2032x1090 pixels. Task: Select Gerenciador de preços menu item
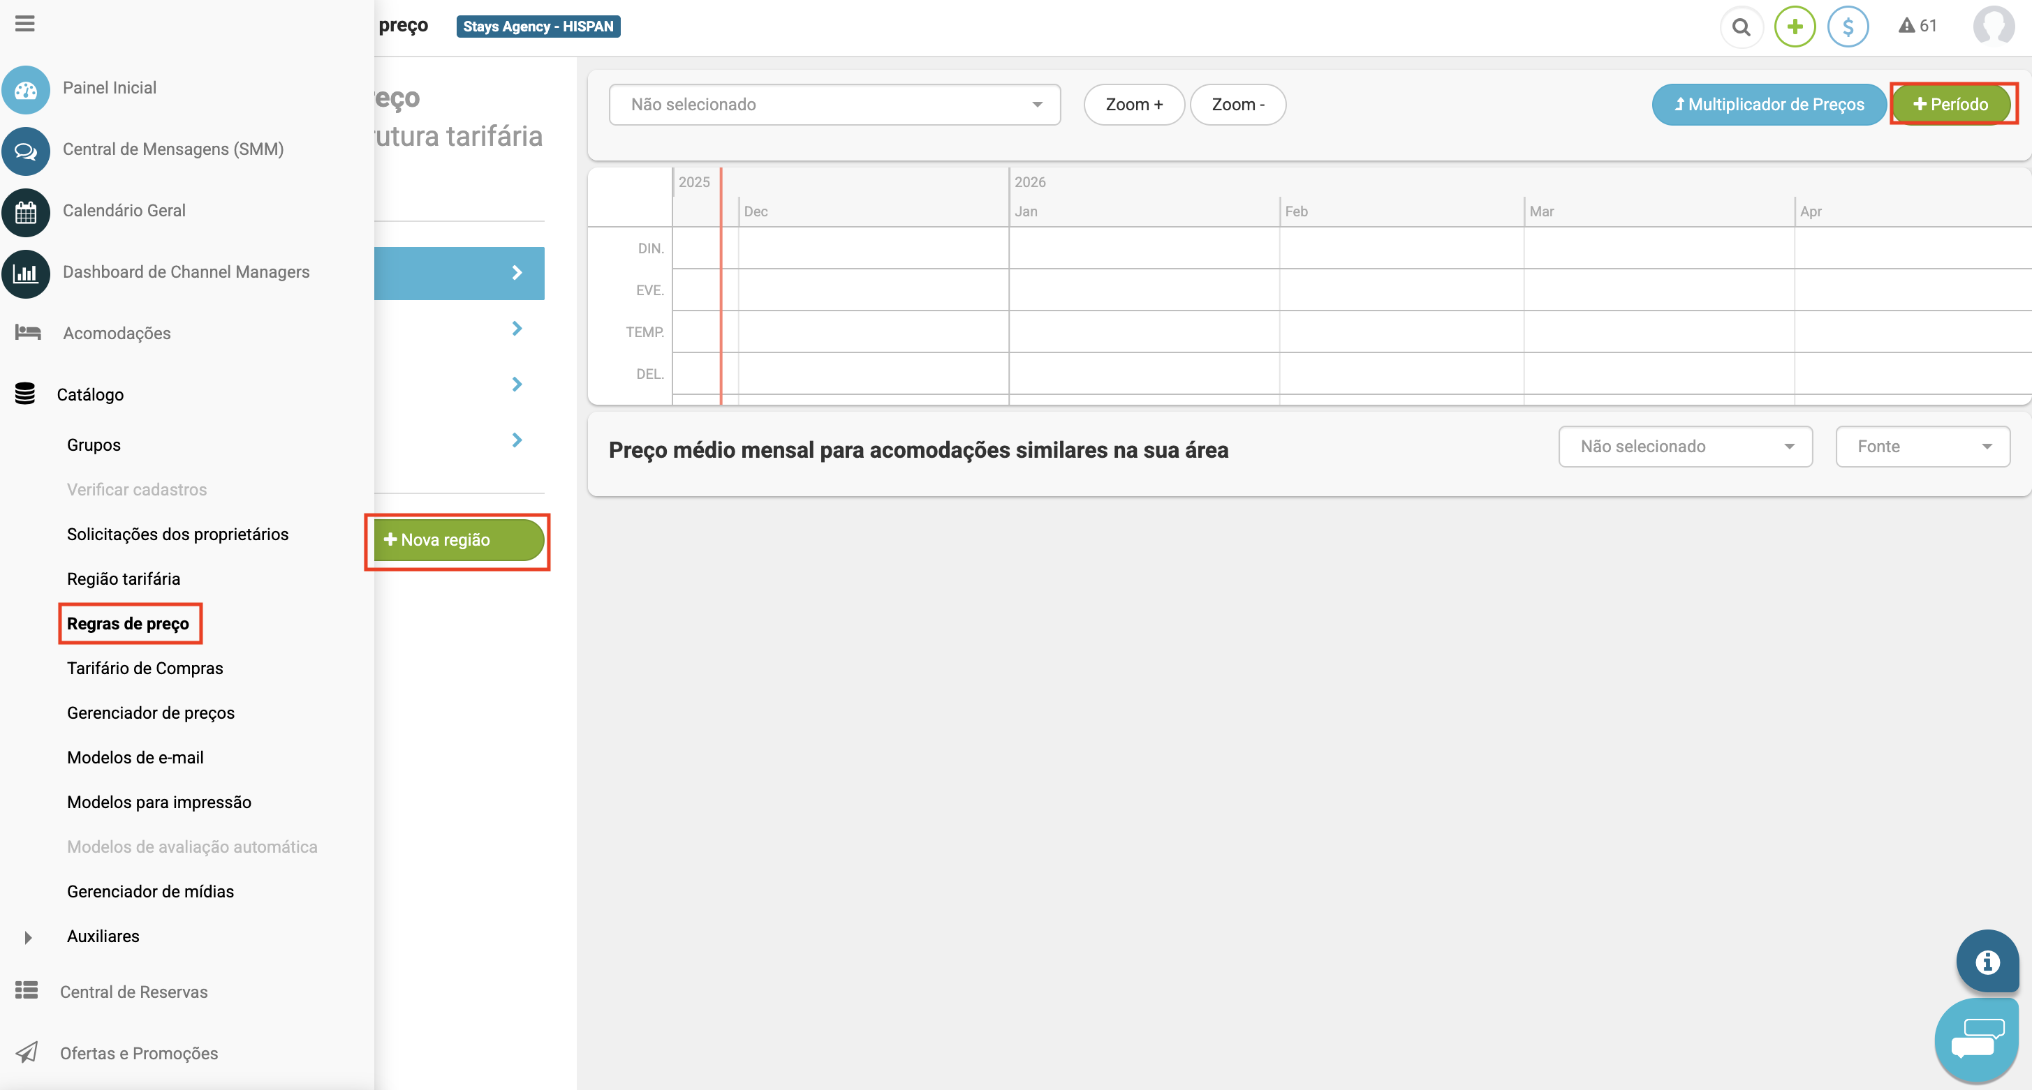coord(151,712)
